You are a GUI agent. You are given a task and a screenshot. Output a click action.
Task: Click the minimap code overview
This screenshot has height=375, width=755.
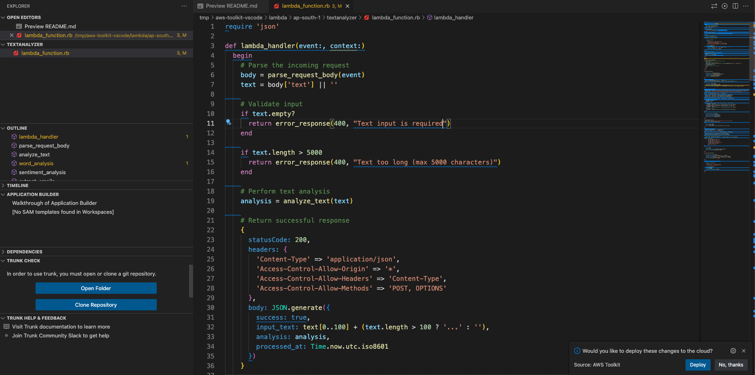(726, 97)
